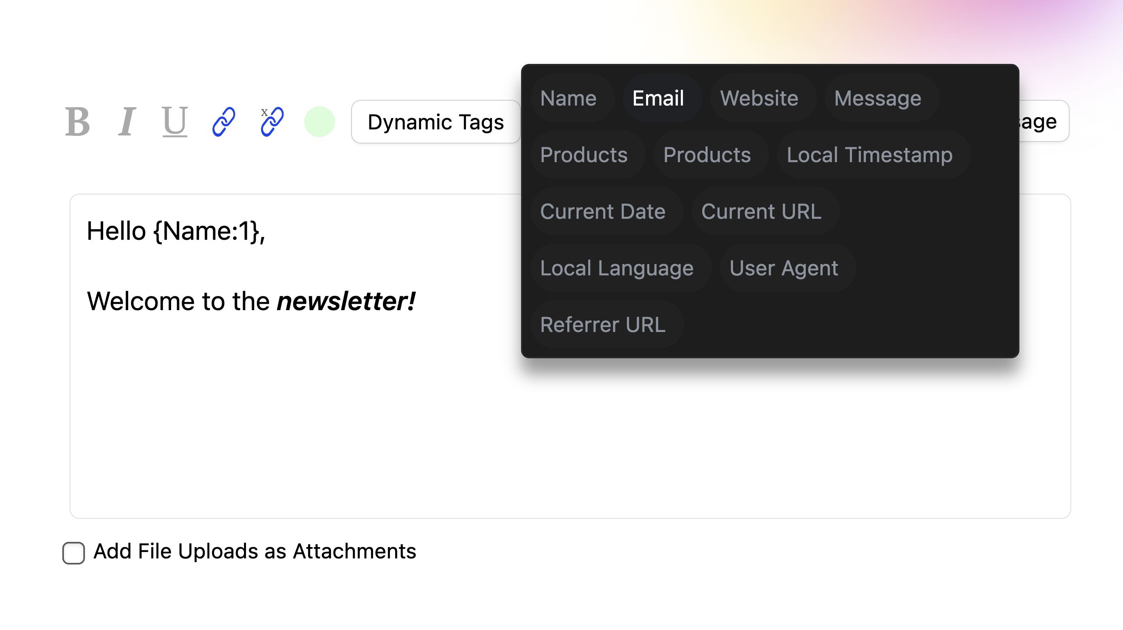Open the Dynamic Tags dropdown
Screen dimensions: 1123x630
436,122
